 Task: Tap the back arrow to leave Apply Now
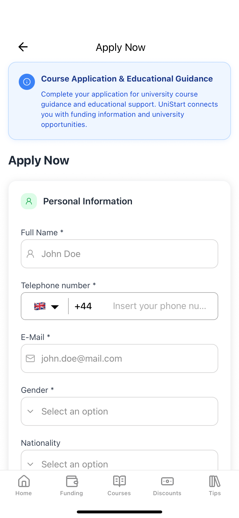tap(23, 47)
